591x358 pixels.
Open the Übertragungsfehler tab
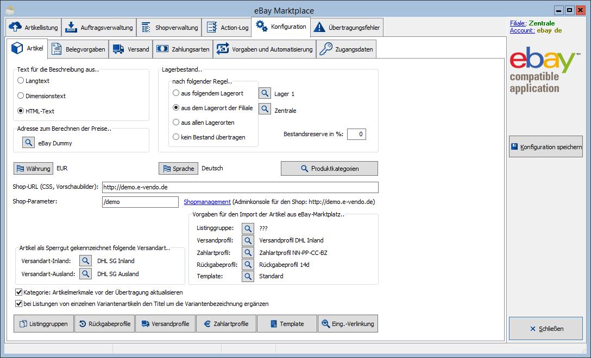tap(347, 28)
